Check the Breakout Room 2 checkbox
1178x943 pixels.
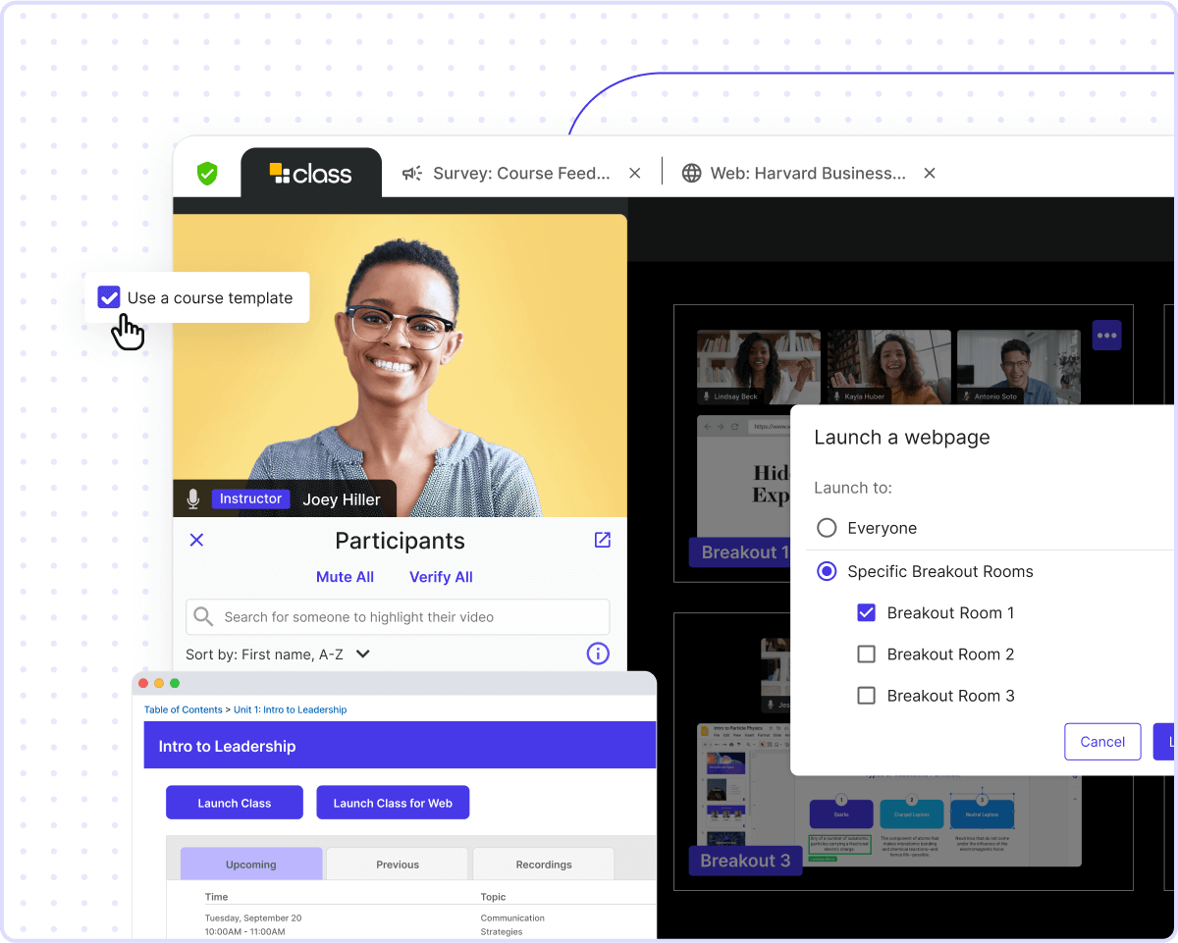coord(866,655)
